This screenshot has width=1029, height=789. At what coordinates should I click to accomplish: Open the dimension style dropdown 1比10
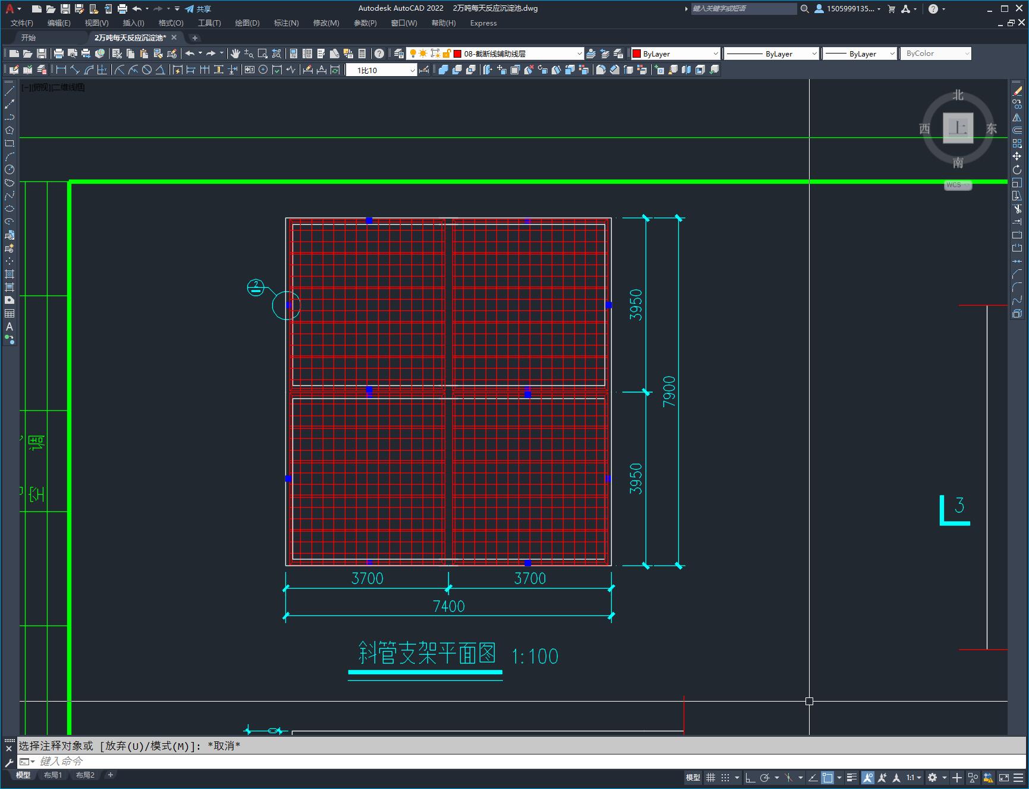point(412,70)
